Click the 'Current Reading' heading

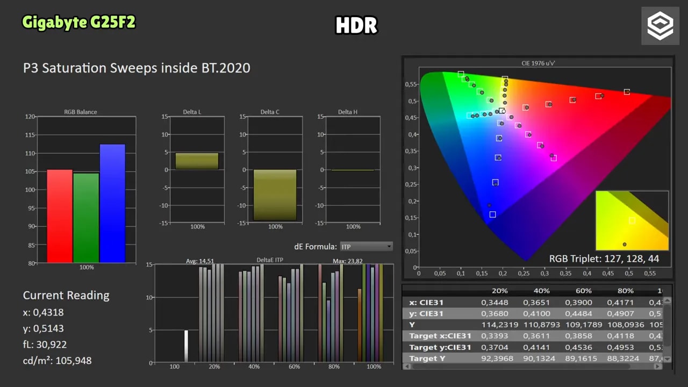(x=66, y=295)
